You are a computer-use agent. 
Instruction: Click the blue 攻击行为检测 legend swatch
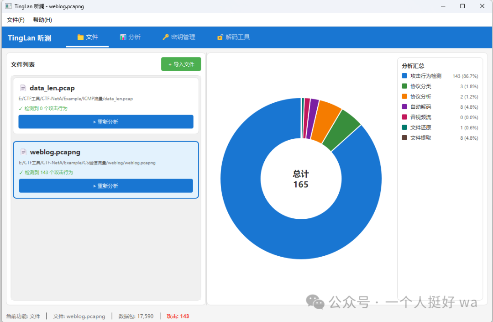pyautogui.click(x=404, y=76)
